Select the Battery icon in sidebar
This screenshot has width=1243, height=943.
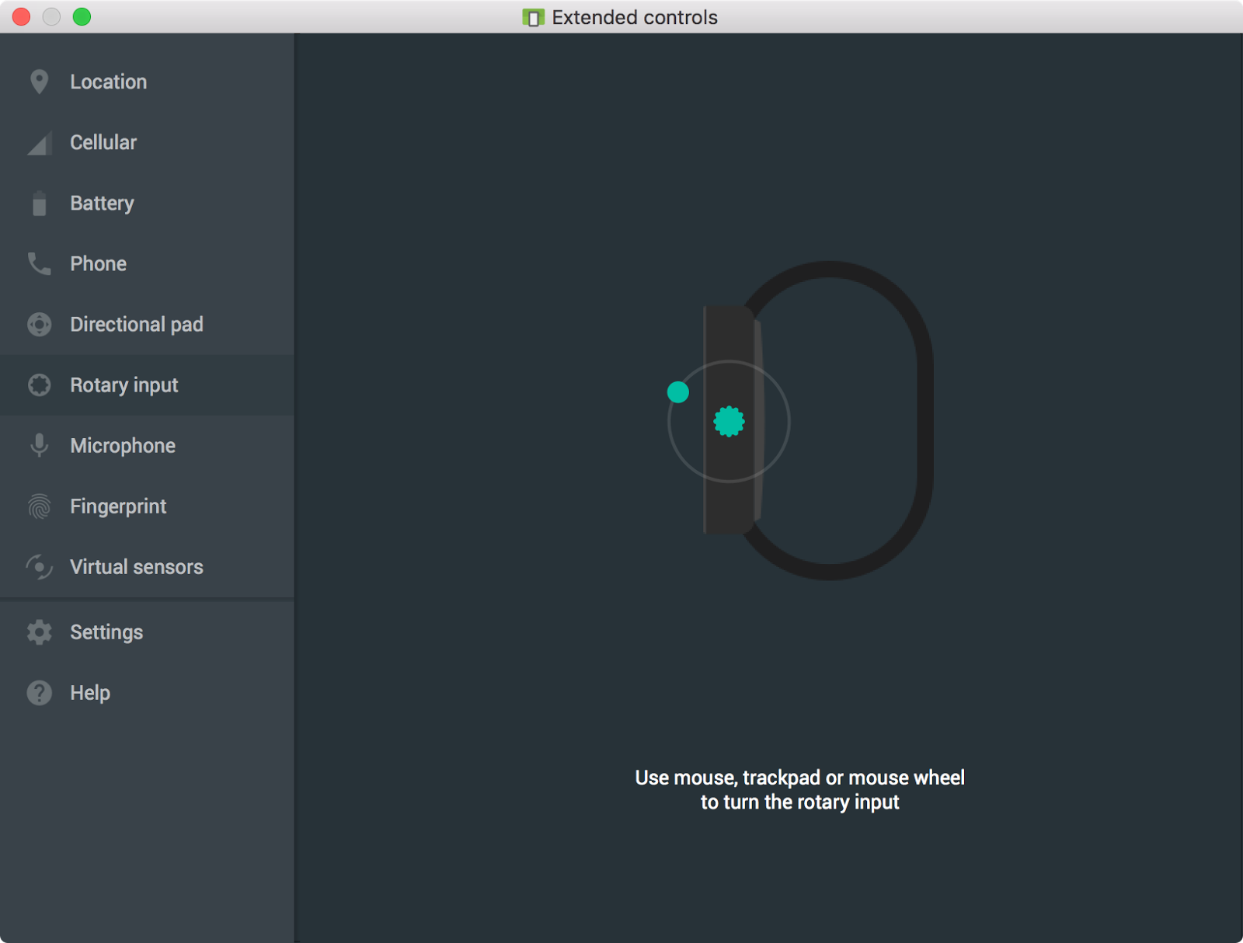point(39,204)
